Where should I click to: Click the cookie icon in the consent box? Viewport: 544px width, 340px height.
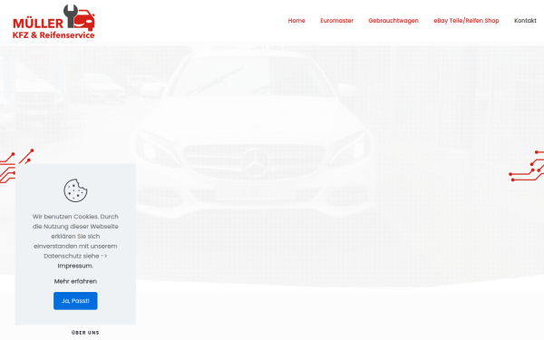point(75,190)
